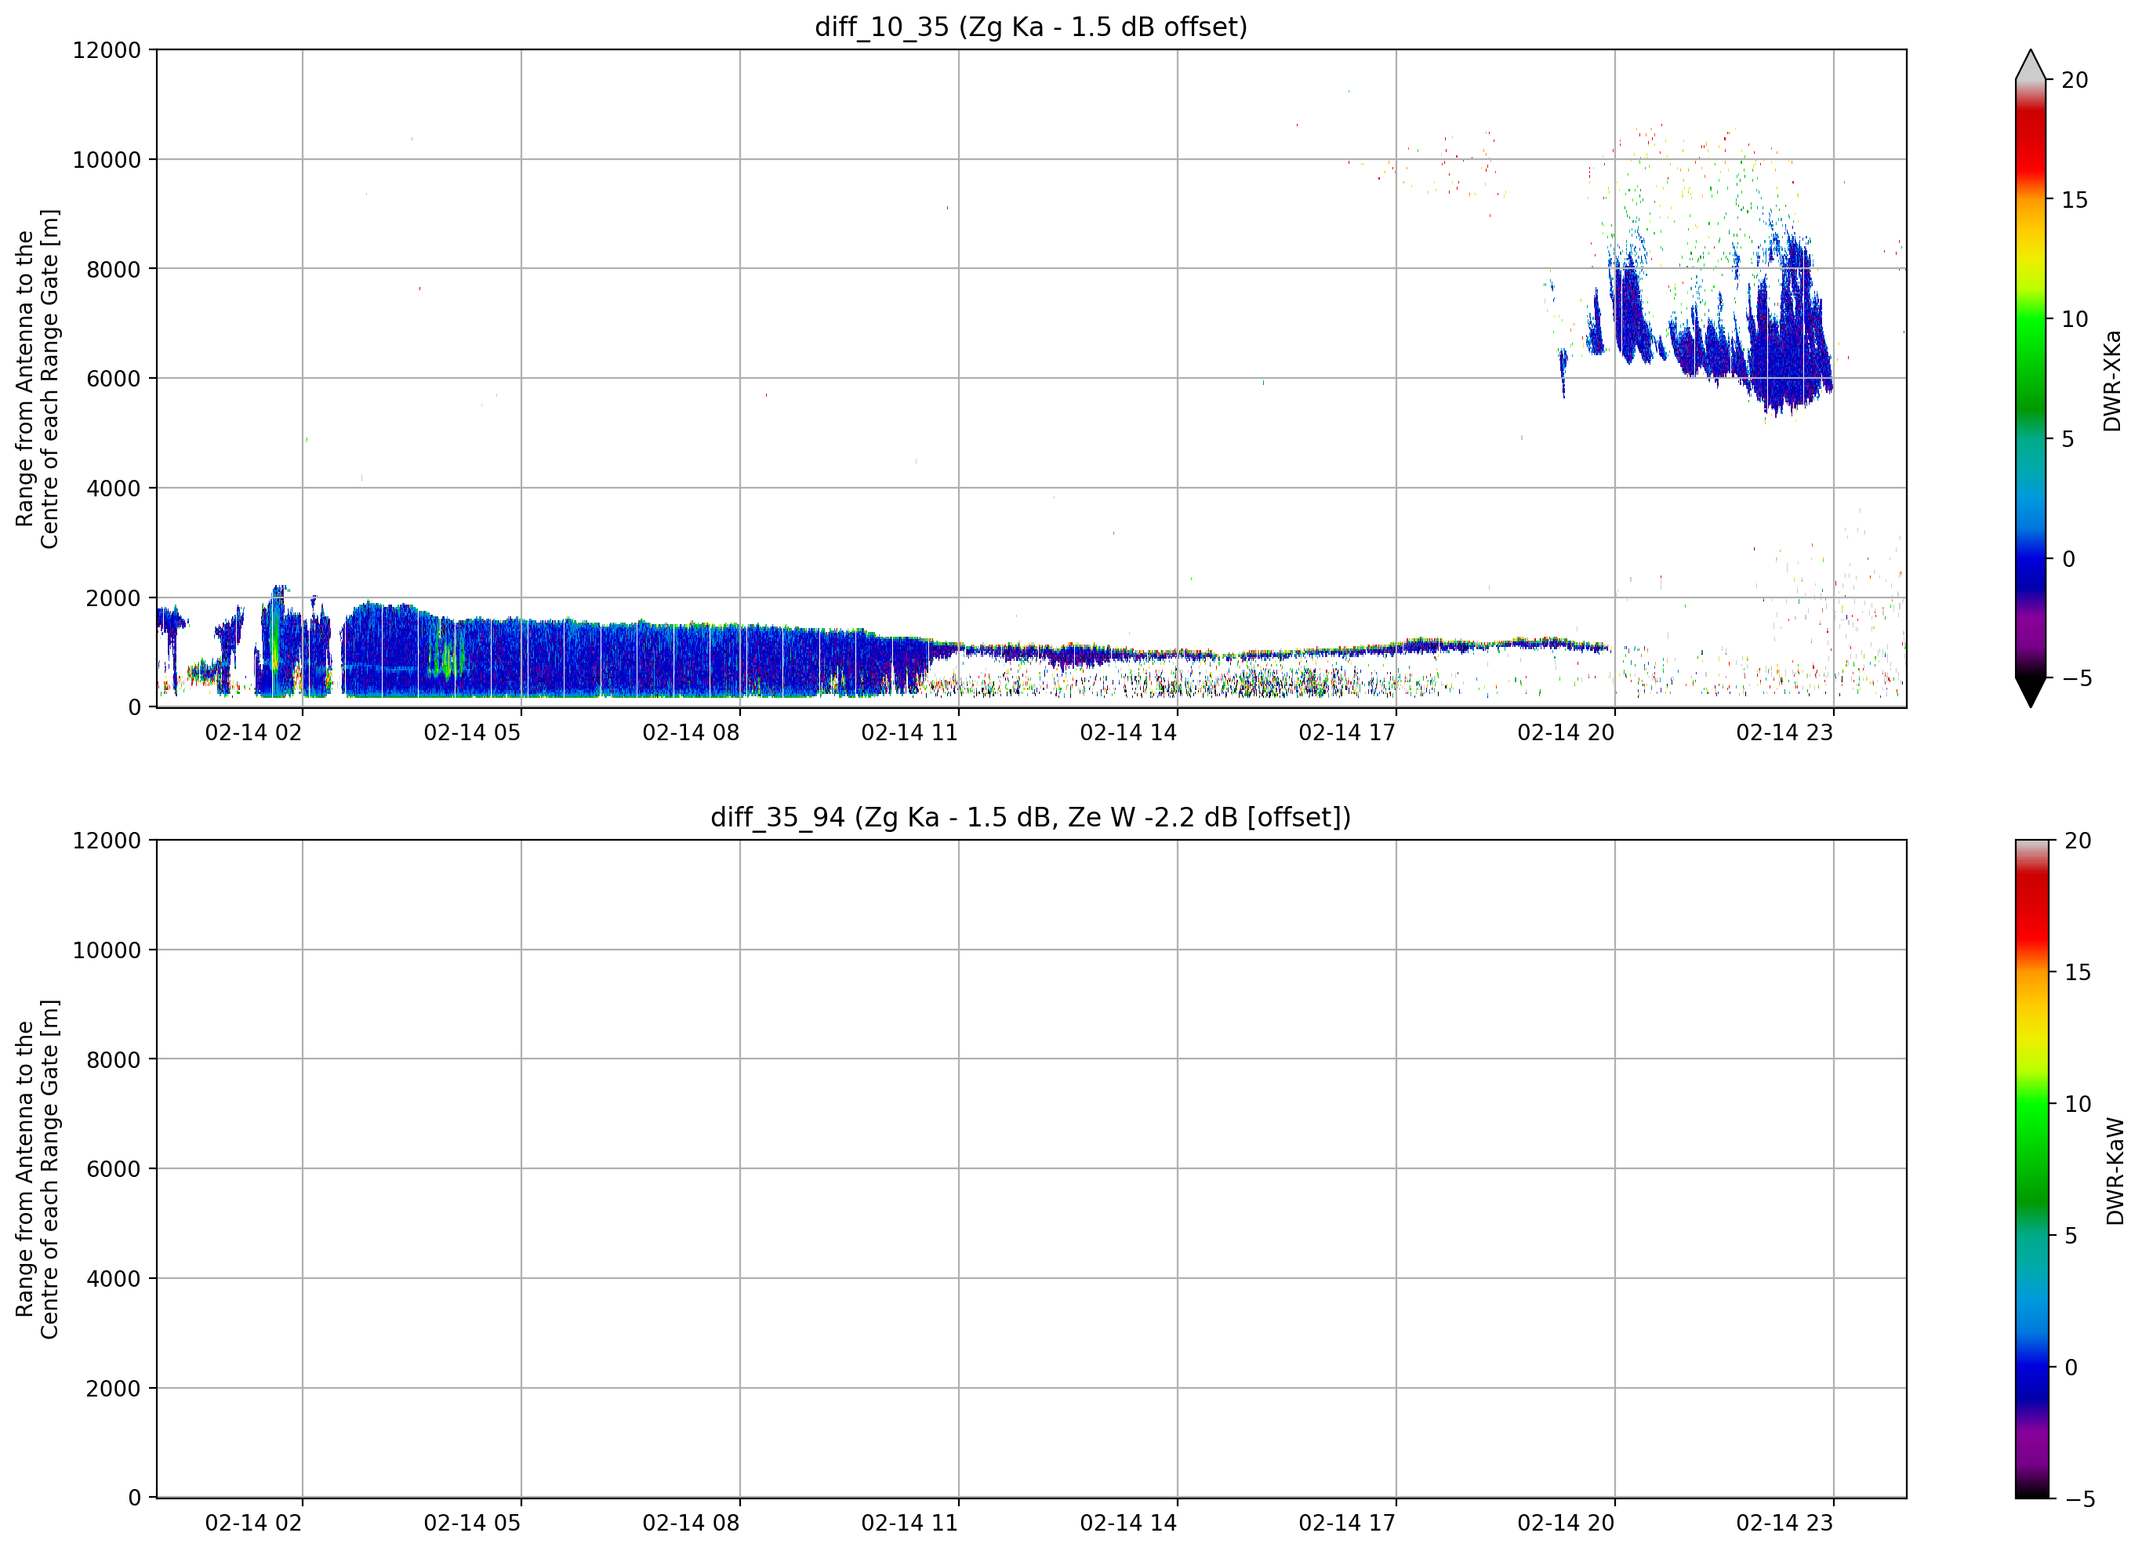
Task: Select "02-14 11" on the diff_35_94 time axis
Action: 909,1523
